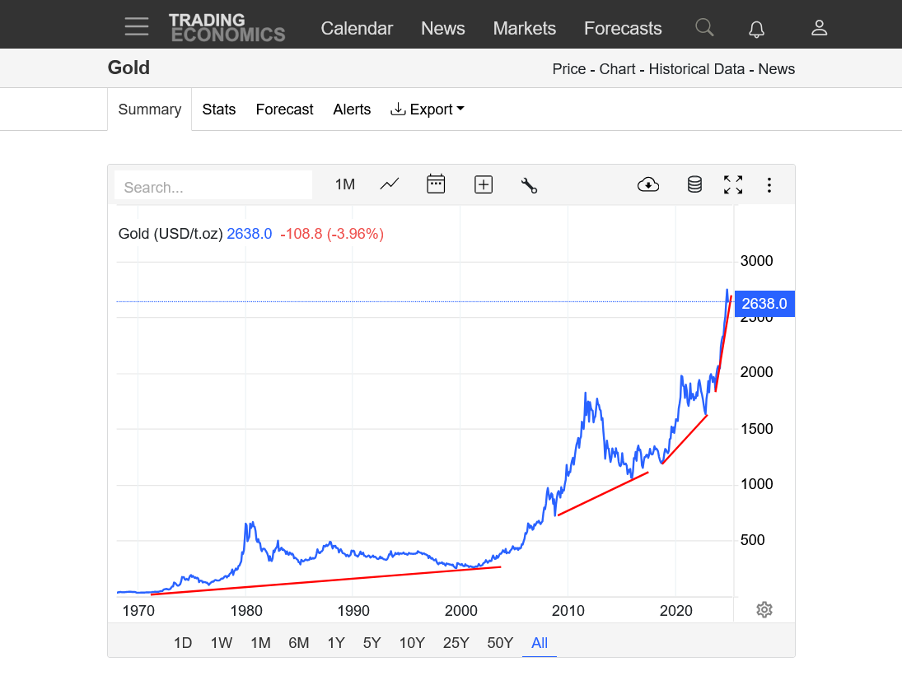Image resolution: width=902 pixels, height=699 pixels.
Task: Go to the Markets page
Action: (x=524, y=28)
